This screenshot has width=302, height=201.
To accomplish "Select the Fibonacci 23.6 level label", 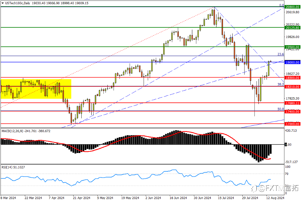I will click(281, 54).
